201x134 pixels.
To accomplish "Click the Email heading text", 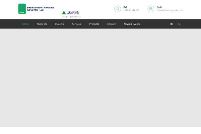I will pyautogui.click(x=159, y=7).
